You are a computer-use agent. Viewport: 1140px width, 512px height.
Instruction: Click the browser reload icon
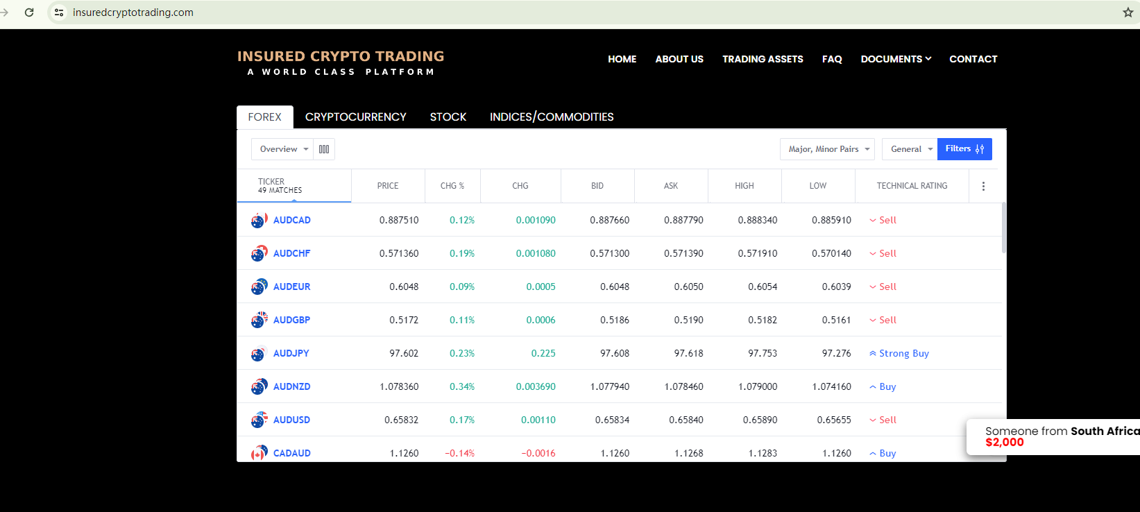(x=29, y=12)
